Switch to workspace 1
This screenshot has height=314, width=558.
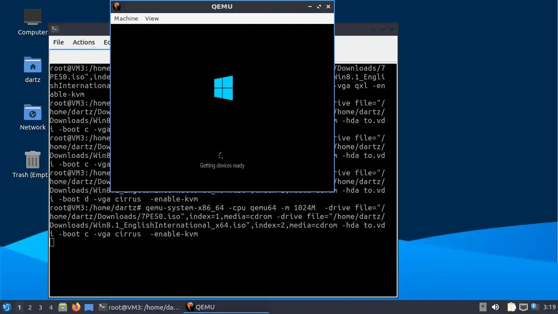(x=19, y=307)
